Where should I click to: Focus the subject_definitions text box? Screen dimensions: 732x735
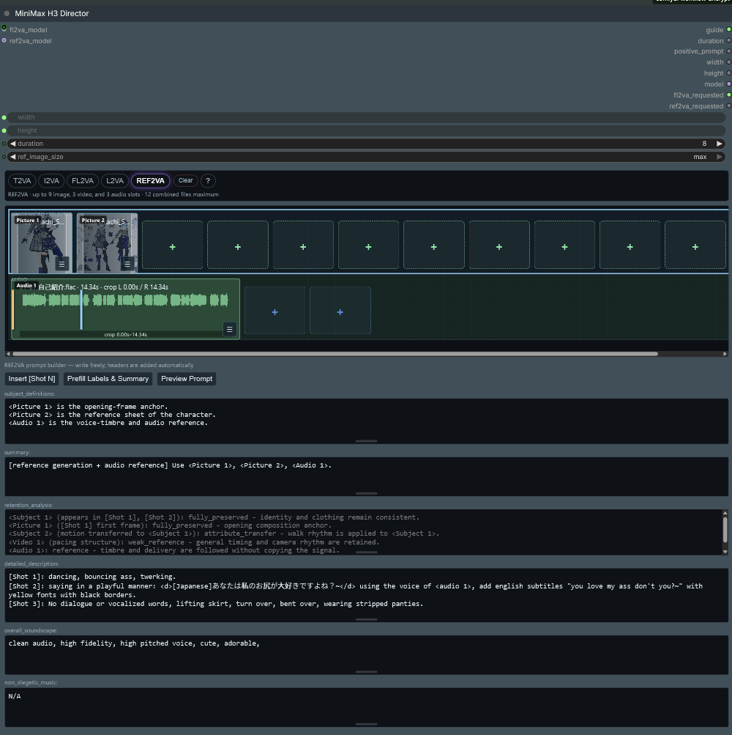[x=366, y=421]
